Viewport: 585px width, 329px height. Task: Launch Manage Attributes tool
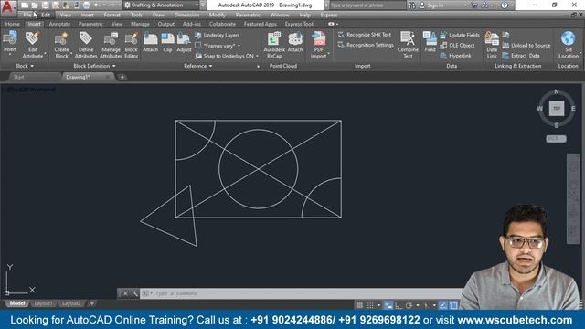[111, 45]
